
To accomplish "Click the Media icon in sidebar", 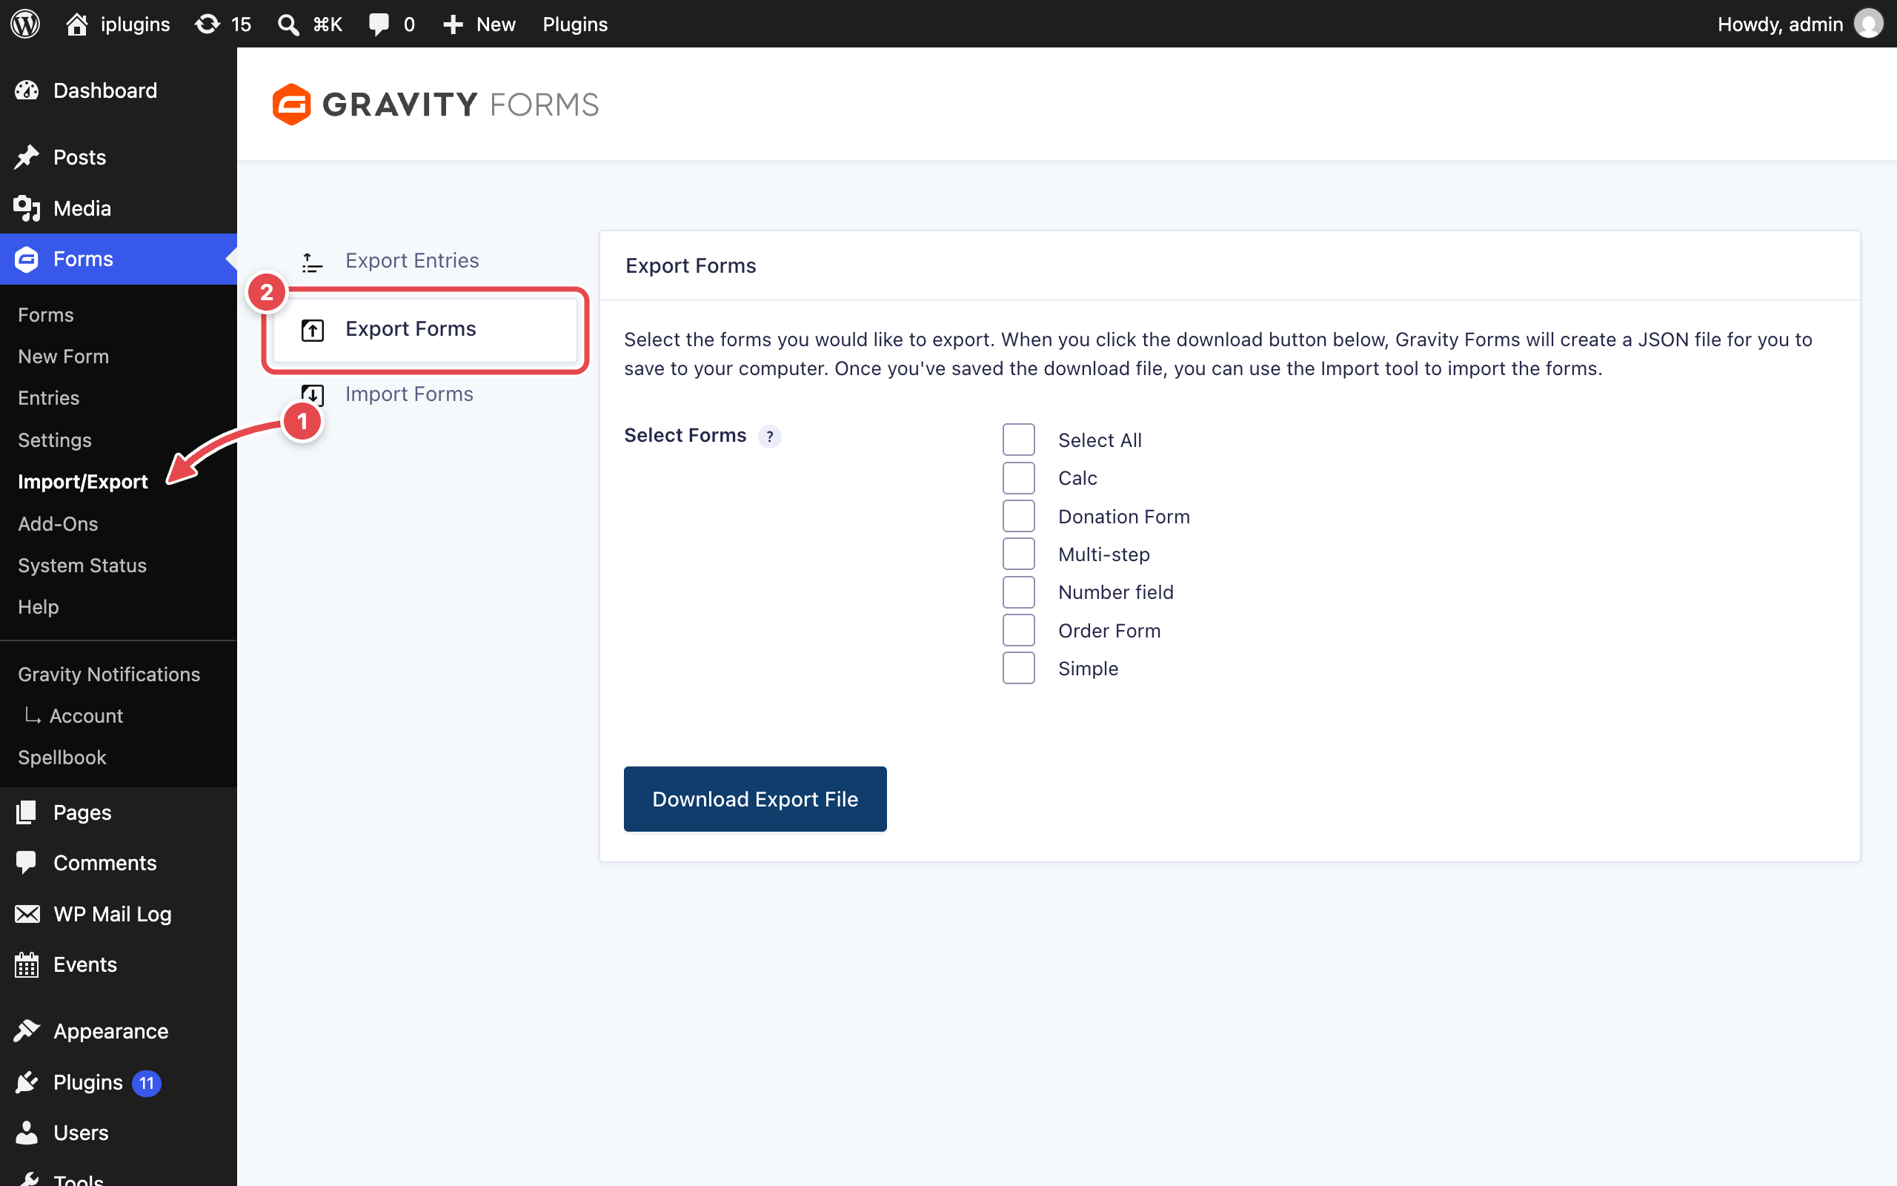I will pyautogui.click(x=27, y=208).
